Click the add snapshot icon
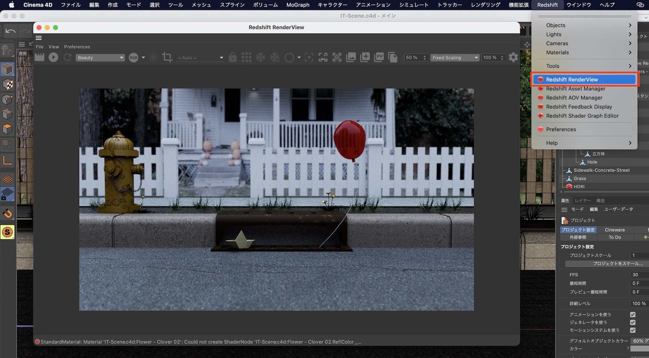 click(x=365, y=58)
